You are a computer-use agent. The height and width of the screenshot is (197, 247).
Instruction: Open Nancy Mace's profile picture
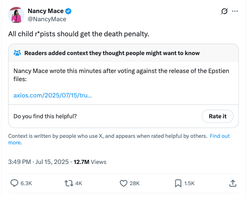[16, 15]
